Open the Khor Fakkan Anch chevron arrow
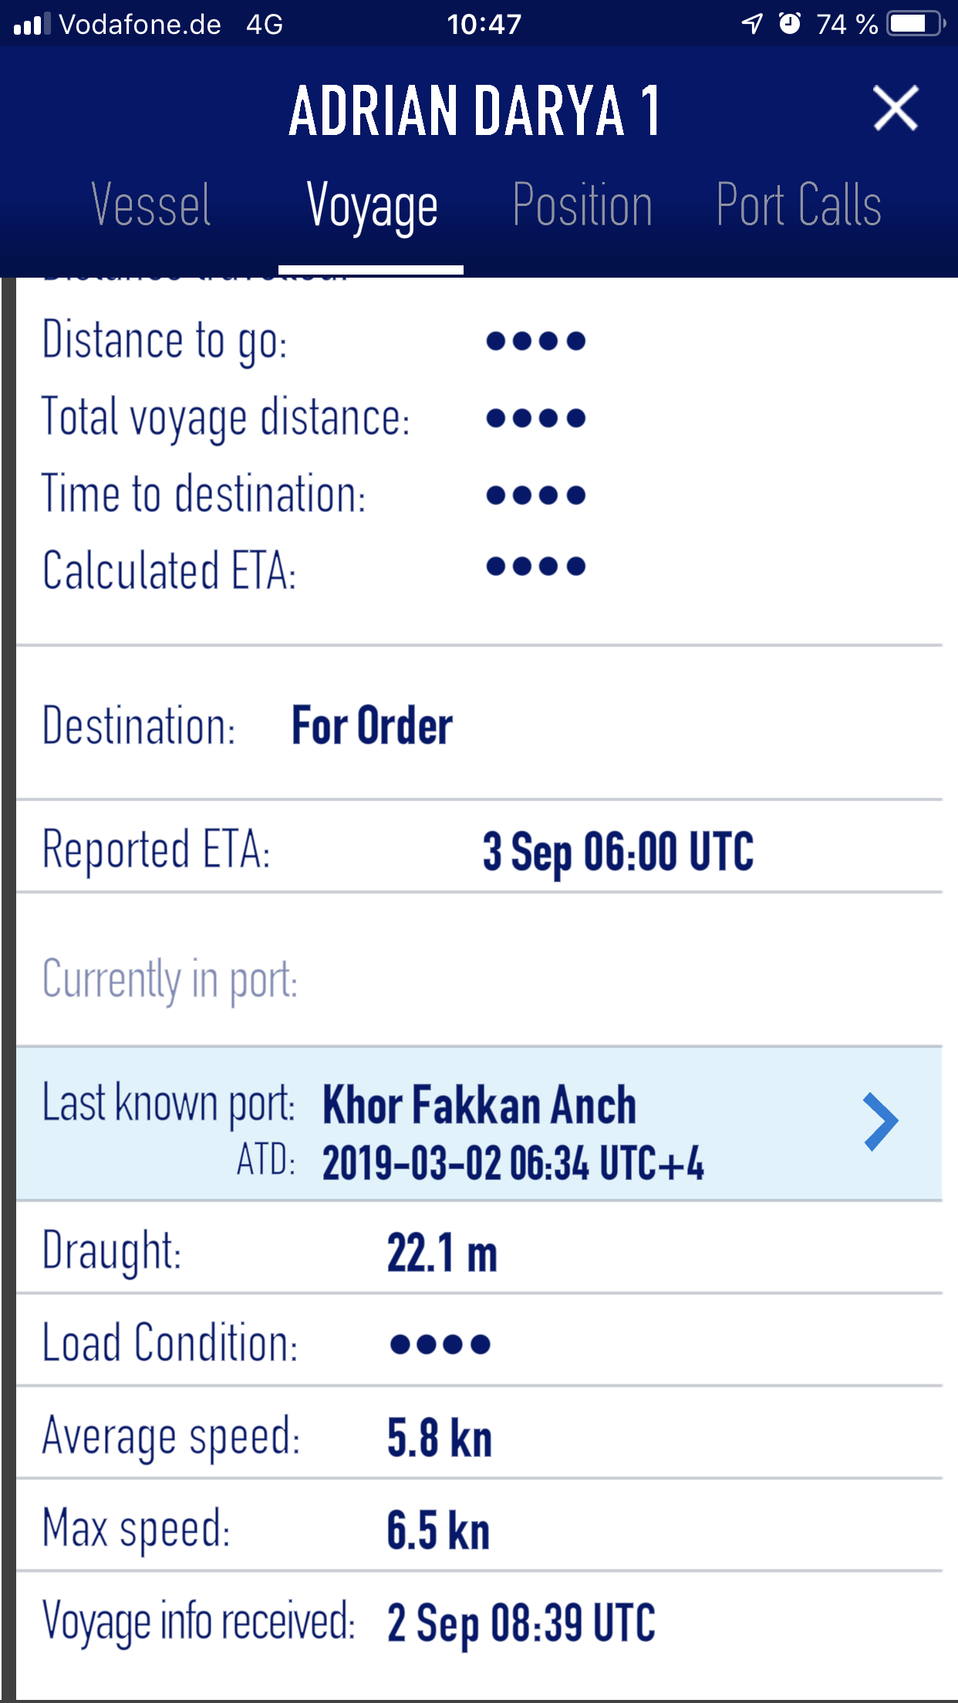958x1703 pixels. coord(881,1122)
